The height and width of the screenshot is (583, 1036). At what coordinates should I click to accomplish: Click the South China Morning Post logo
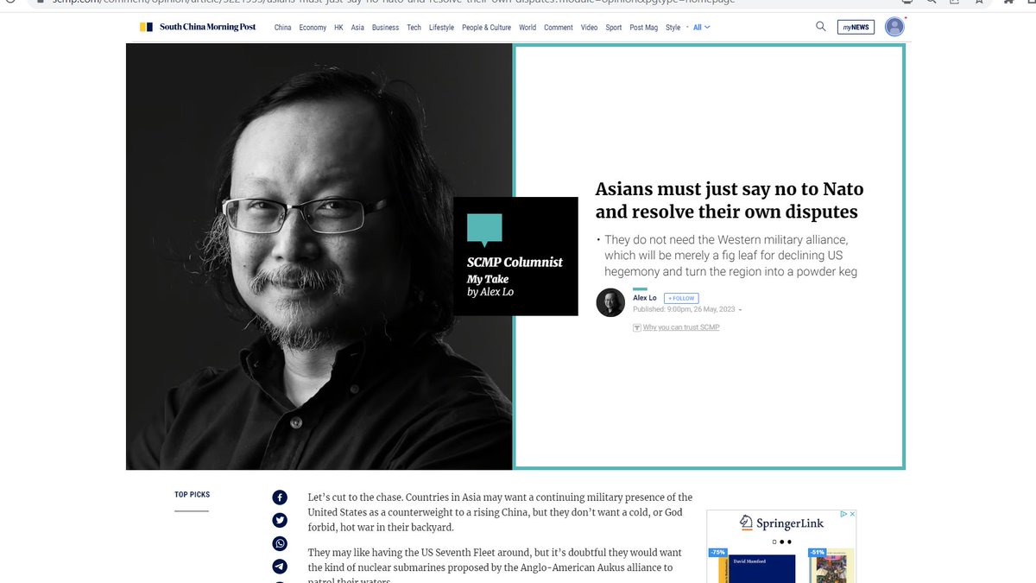tap(199, 27)
